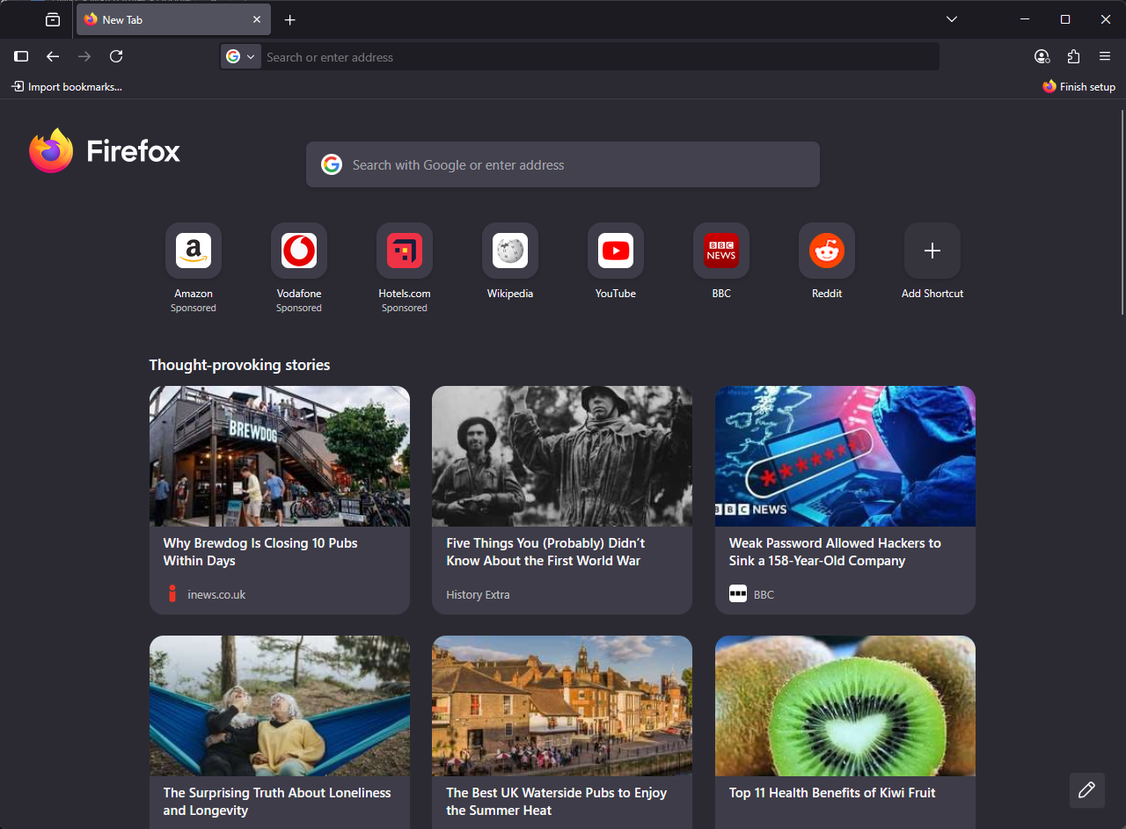1126x829 pixels.
Task: Click the reload page icon
Action: pyautogui.click(x=116, y=56)
